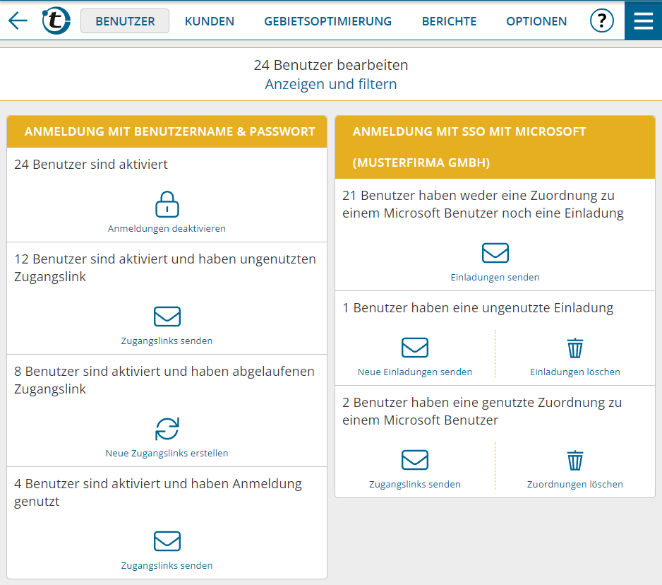Click '1 Benutzer haben eine ungenutzte Einladung' text

pos(478,308)
